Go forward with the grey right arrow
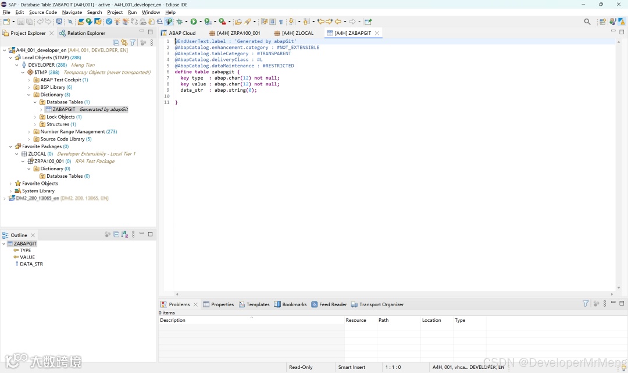The height and width of the screenshot is (373, 628). point(352,21)
